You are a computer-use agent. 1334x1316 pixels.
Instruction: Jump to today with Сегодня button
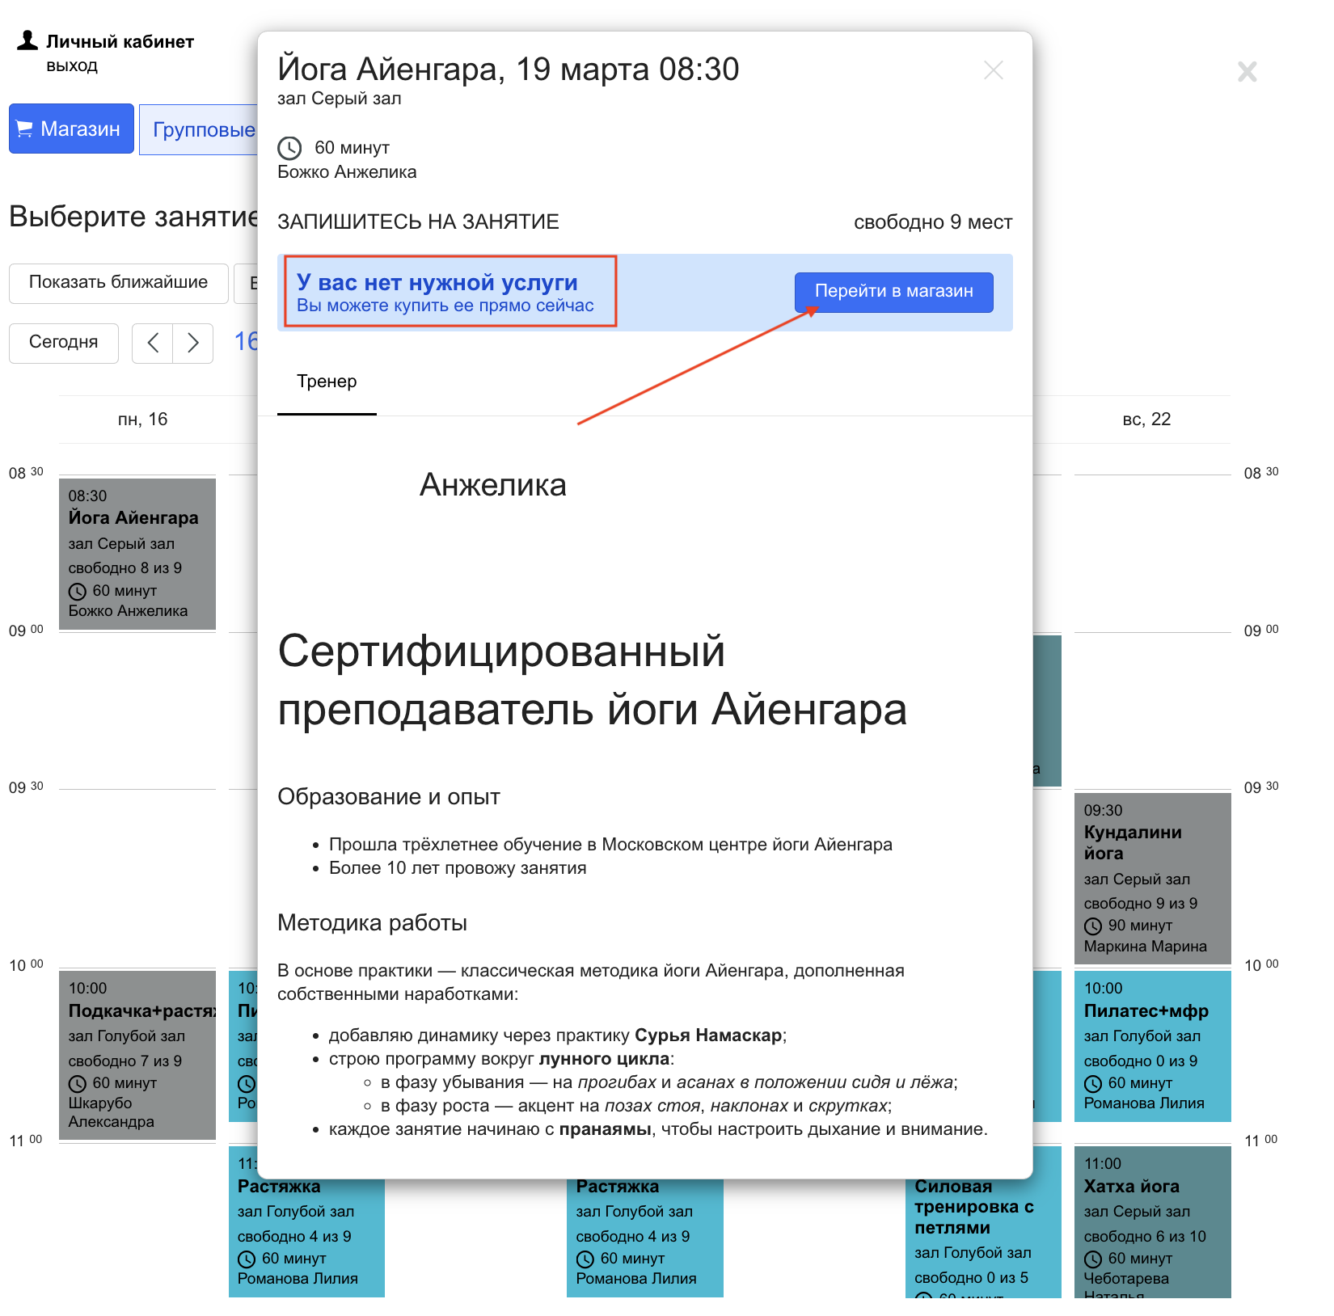click(x=63, y=342)
